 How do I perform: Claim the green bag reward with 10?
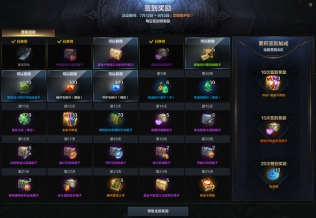coord(24,87)
